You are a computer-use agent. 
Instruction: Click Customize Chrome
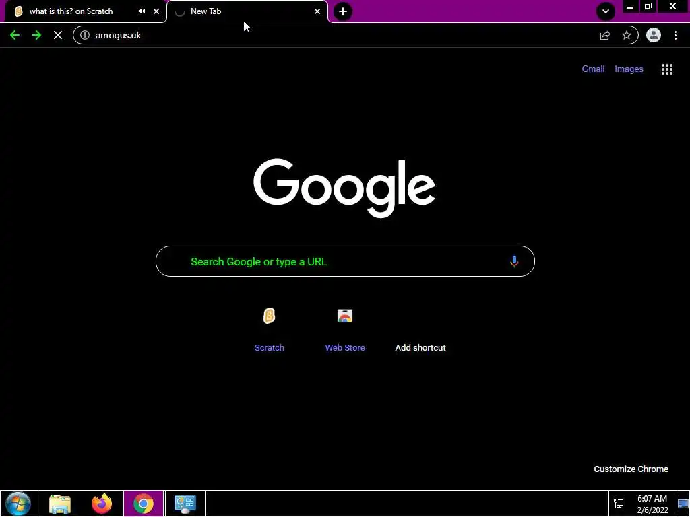[x=631, y=469]
